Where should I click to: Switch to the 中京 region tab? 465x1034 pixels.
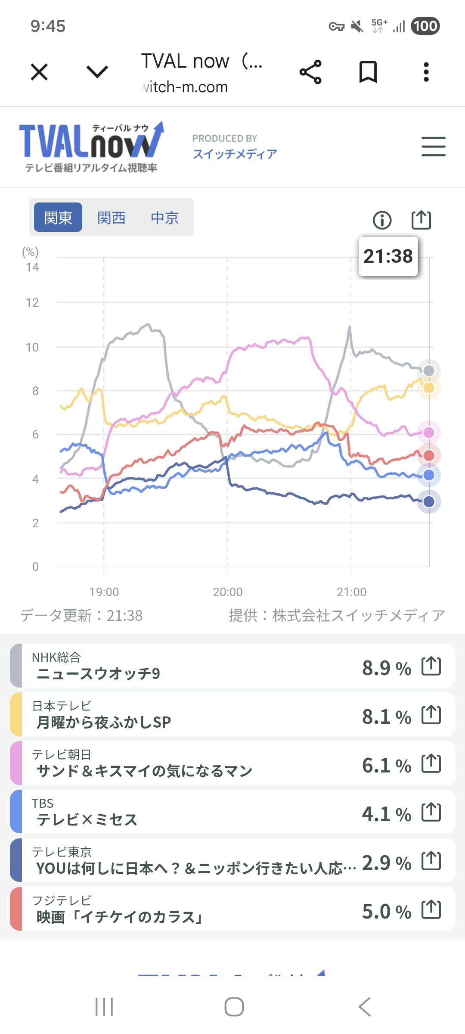164,218
